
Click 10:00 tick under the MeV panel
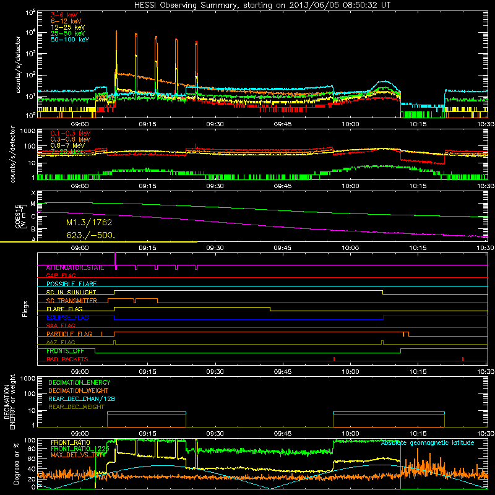[350, 186]
